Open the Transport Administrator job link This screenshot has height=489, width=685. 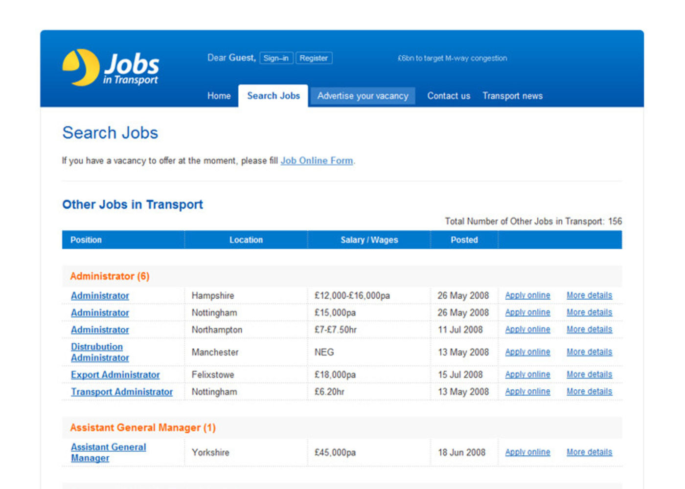coord(122,392)
